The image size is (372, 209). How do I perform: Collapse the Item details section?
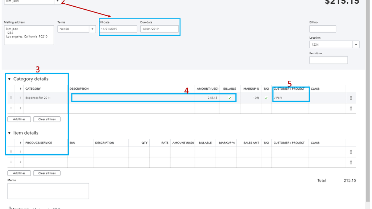point(9,133)
